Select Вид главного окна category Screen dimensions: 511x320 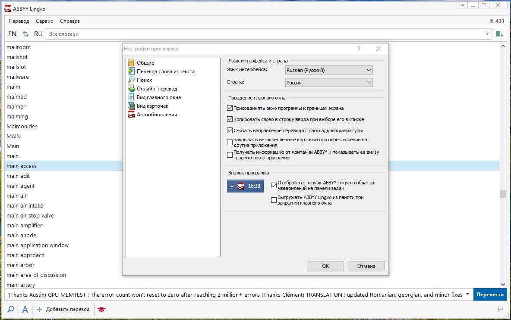(154, 97)
